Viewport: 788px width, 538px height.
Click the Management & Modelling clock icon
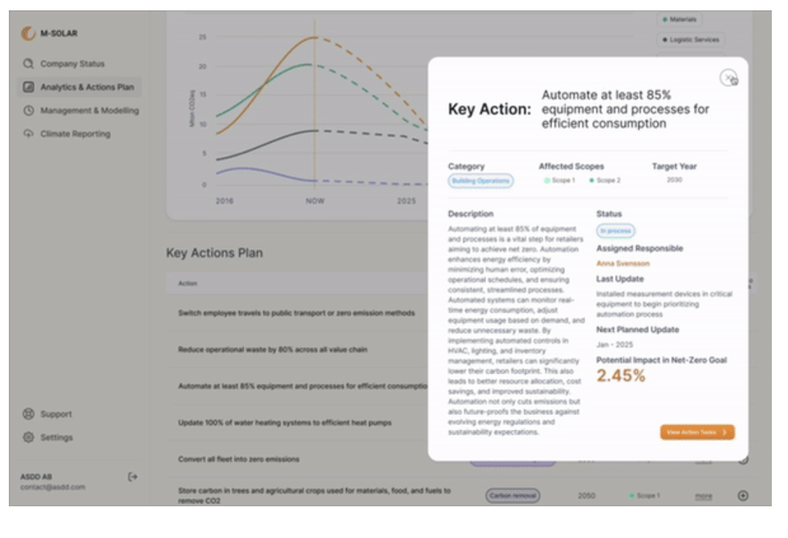click(x=28, y=111)
